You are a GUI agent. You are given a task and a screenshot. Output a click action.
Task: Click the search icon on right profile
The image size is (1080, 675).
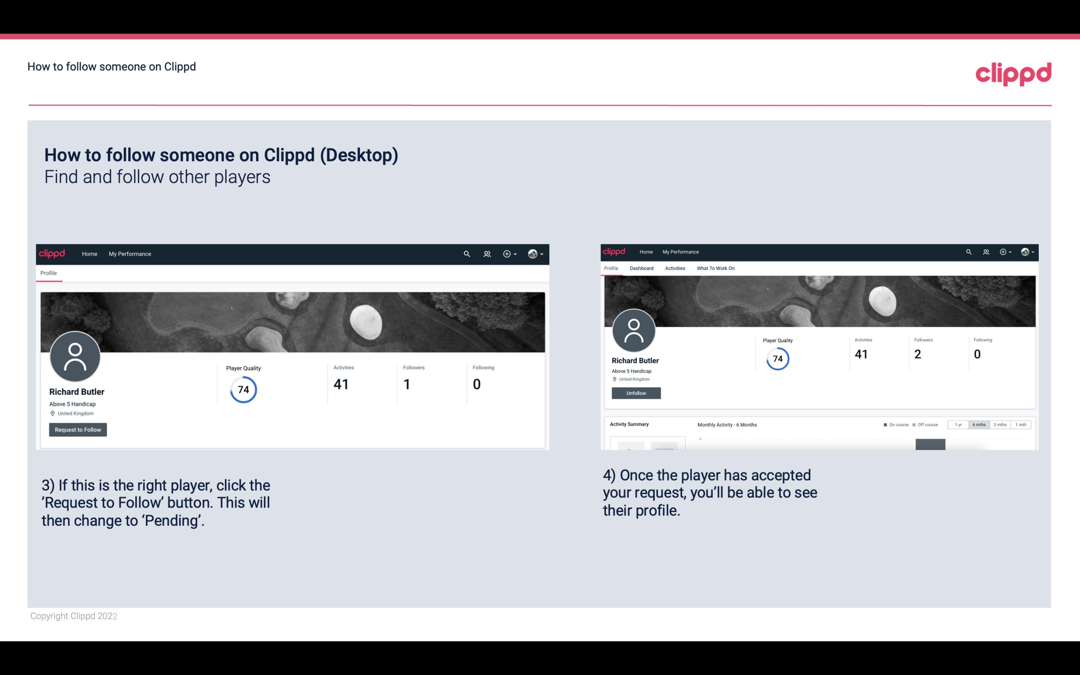pos(969,251)
